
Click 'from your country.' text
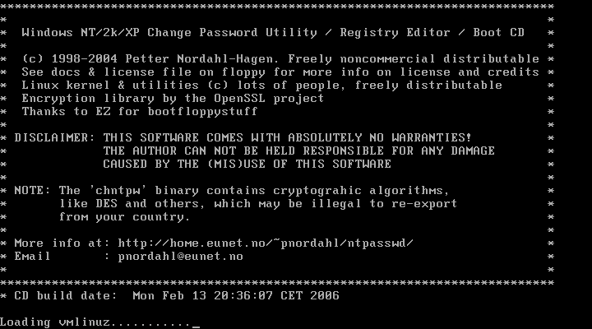click(x=125, y=217)
